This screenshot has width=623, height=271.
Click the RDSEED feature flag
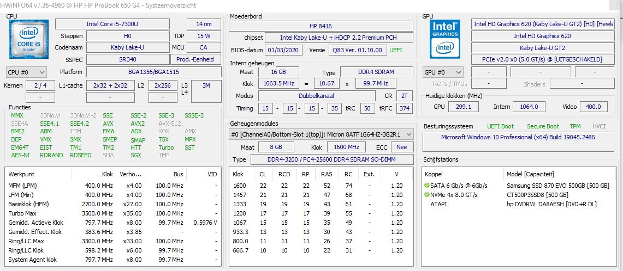pos(81,155)
